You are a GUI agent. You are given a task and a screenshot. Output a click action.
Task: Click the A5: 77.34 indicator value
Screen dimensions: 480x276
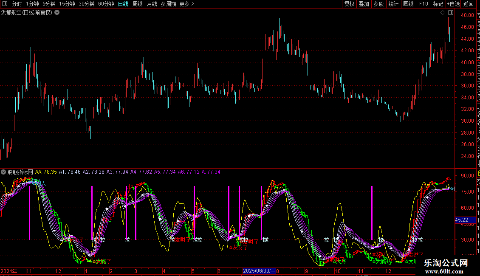point(165,172)
